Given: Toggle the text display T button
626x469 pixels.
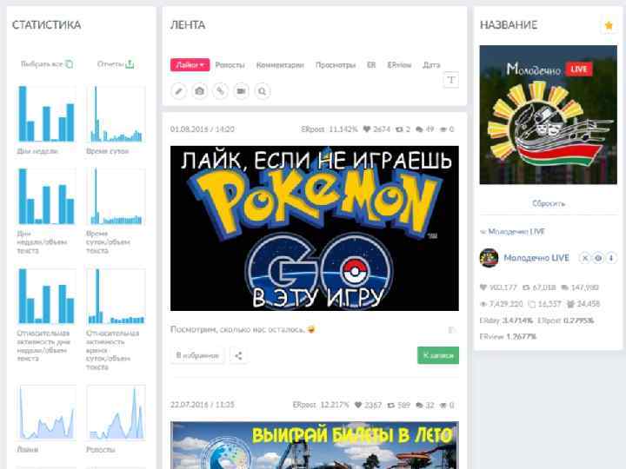Looking at the screenshot, I should pyautogui.click(x=450, y=80).
